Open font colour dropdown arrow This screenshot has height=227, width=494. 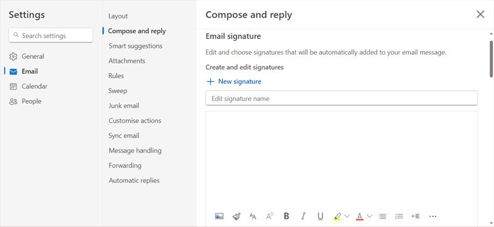pyautogui.click(x=369, y=216)
